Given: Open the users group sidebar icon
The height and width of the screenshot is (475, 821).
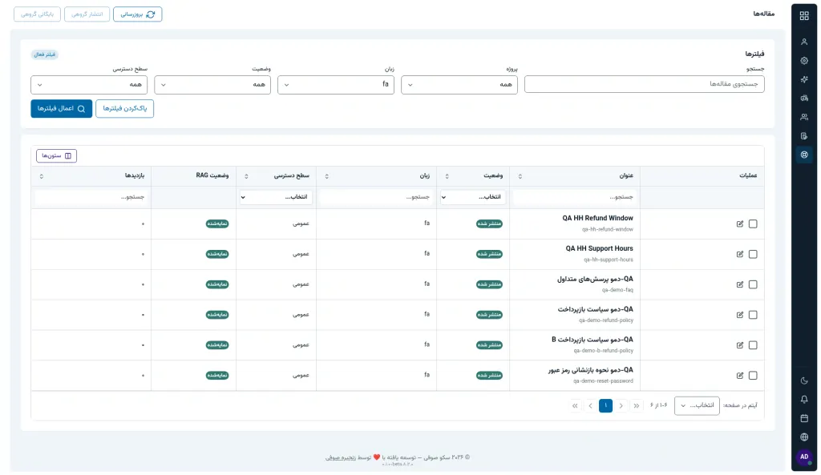Looking at the screenshot, I should [803, 117].
